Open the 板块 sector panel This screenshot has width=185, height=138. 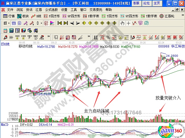tap(23, 16)
